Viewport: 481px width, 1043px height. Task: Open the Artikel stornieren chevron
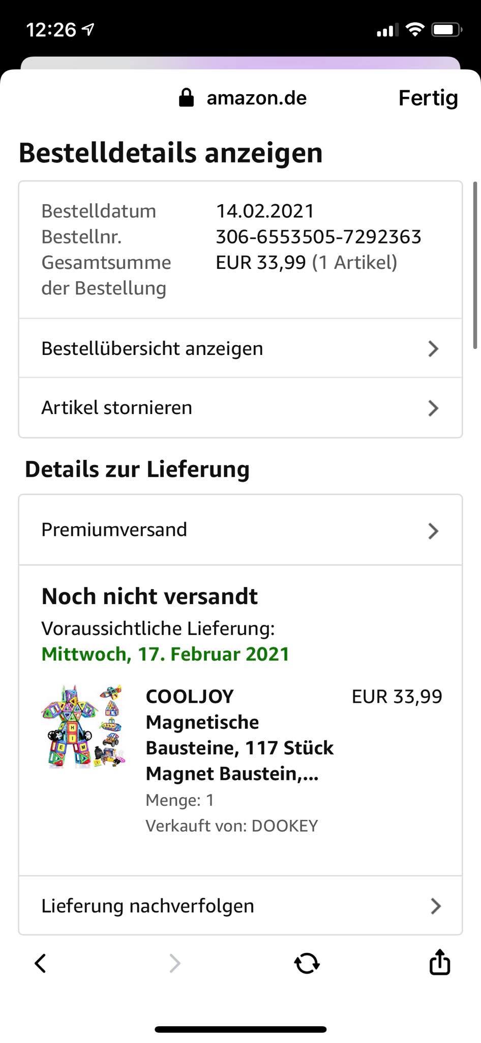coord(433,408)
